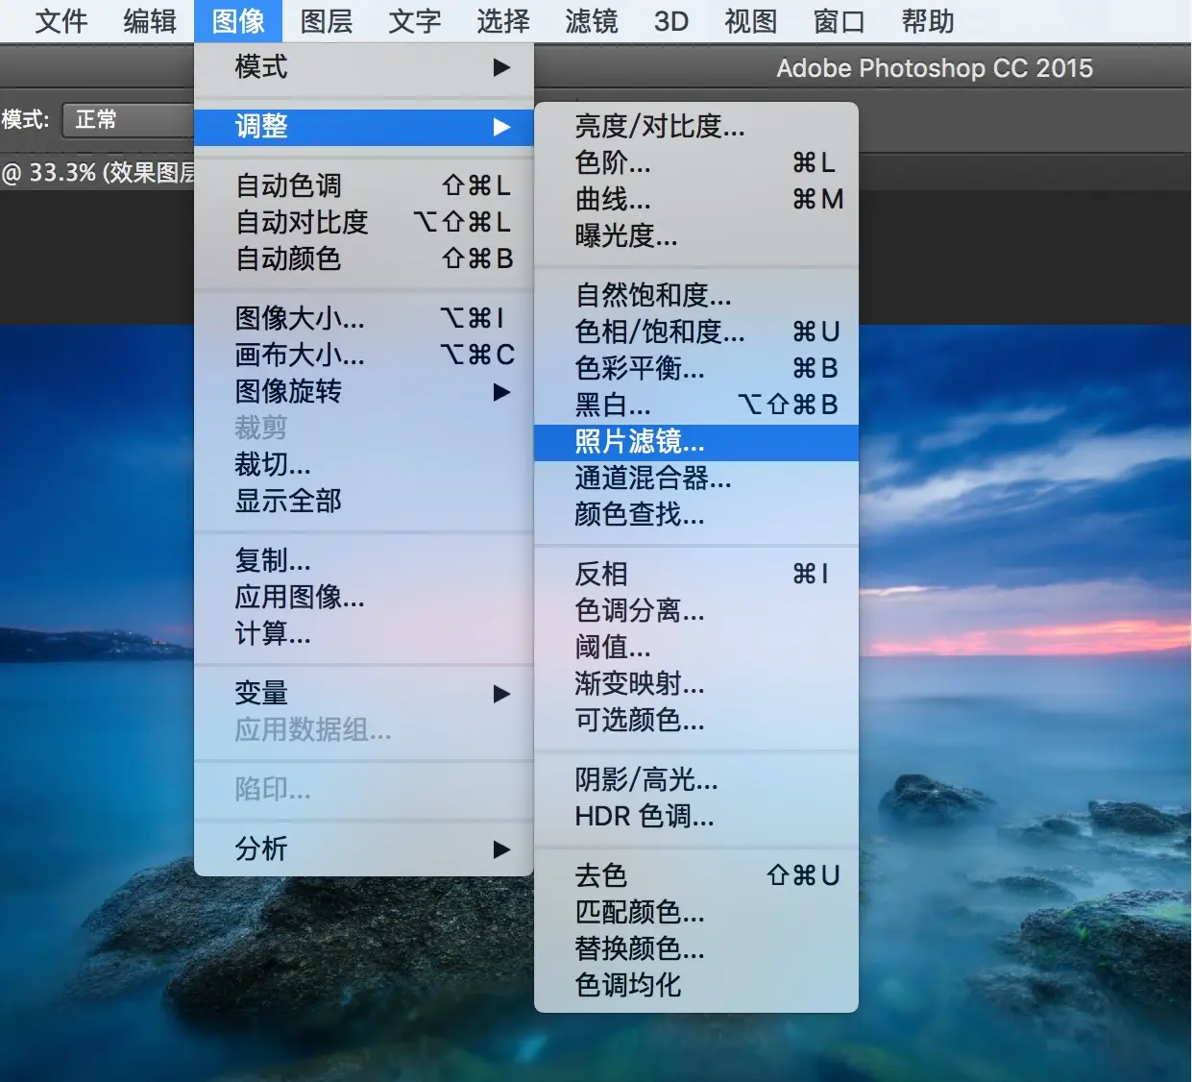Screen dimensions: 1192x1082
Task: Open 亮度/对比度... adjustment
Action: (696, 126)
